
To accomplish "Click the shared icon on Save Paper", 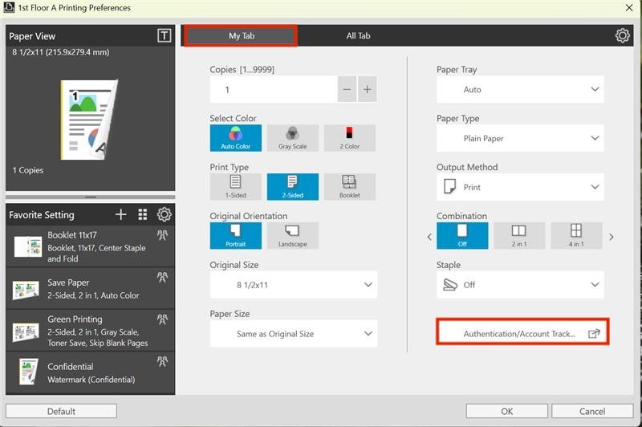I will click(x=162, y=277).
